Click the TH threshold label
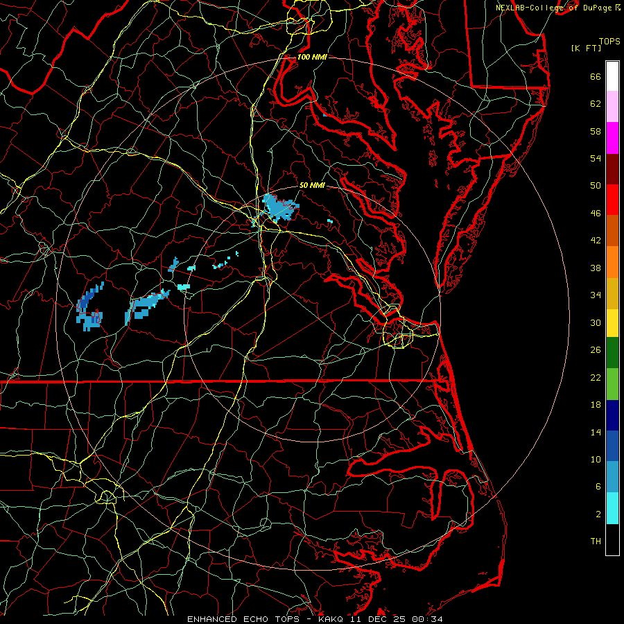Viewport: 624px width, 624px height. (x=596, y=541)
